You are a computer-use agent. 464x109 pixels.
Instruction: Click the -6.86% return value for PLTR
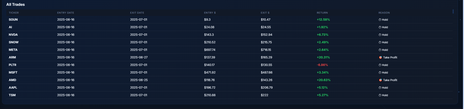[x=322, y=65]
